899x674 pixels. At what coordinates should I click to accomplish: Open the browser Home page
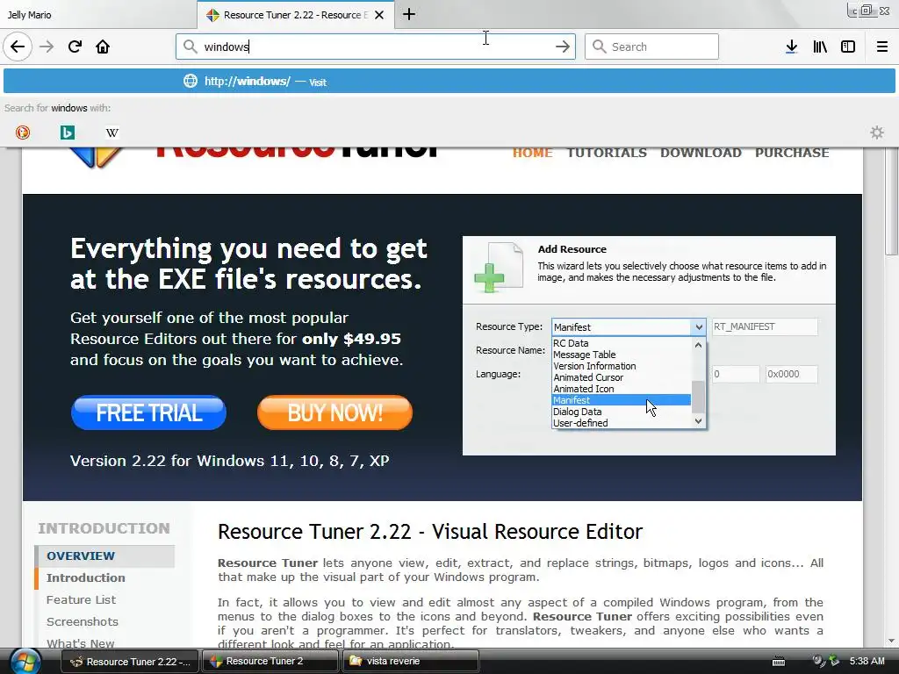click(103, 47)
